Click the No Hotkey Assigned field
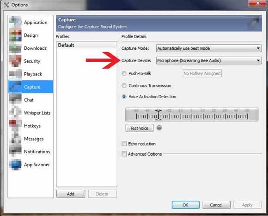268x216 pixels. [x=202, y=73]
